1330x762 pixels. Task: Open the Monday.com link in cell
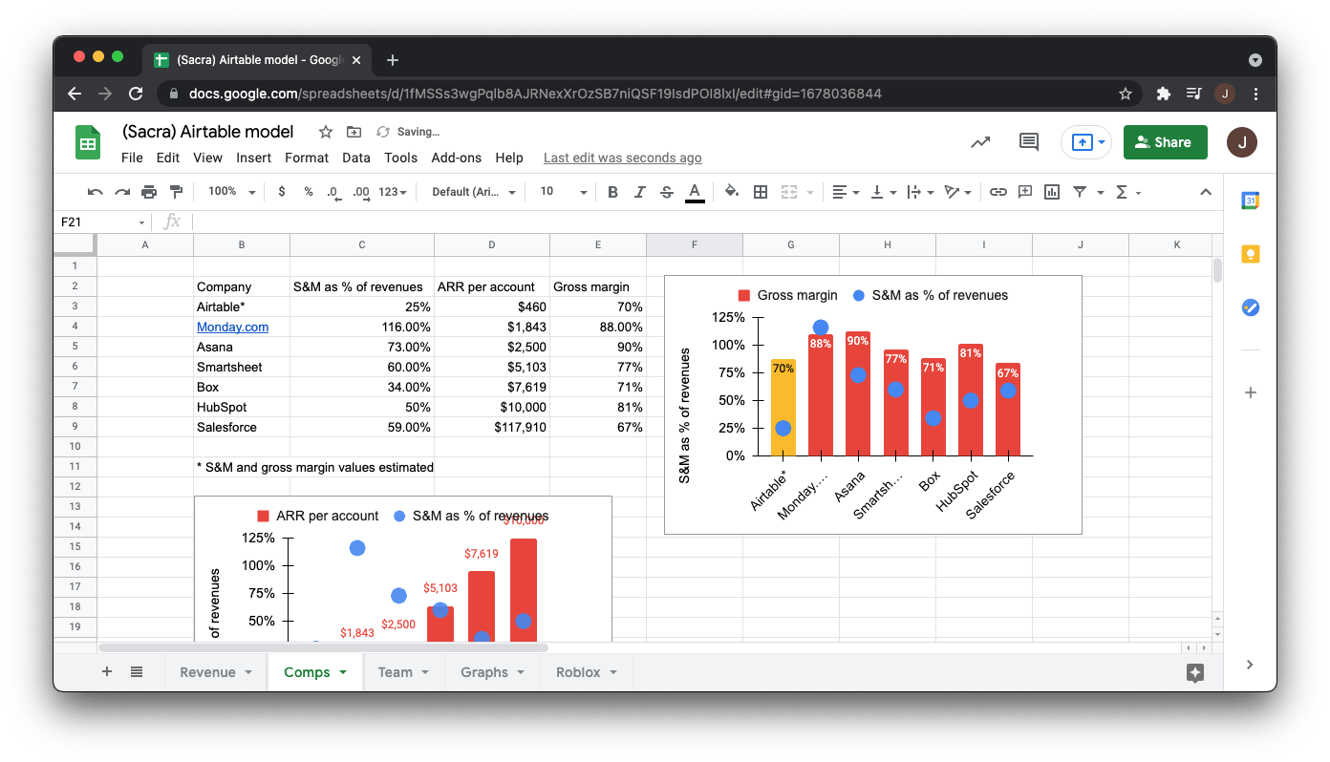232,327
